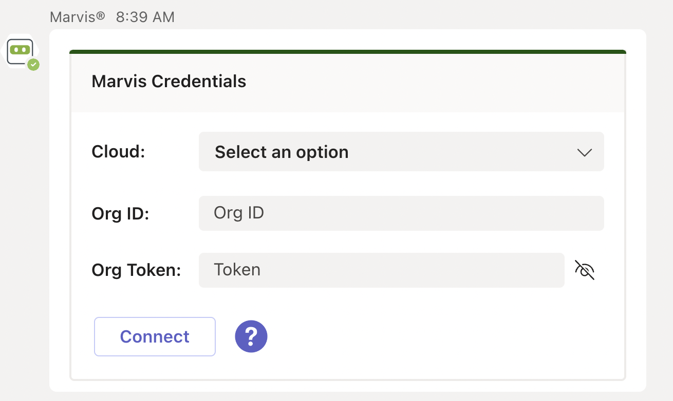Click the dark green card top bar
This screenshot has width=673, height=401.
point(347,52)
